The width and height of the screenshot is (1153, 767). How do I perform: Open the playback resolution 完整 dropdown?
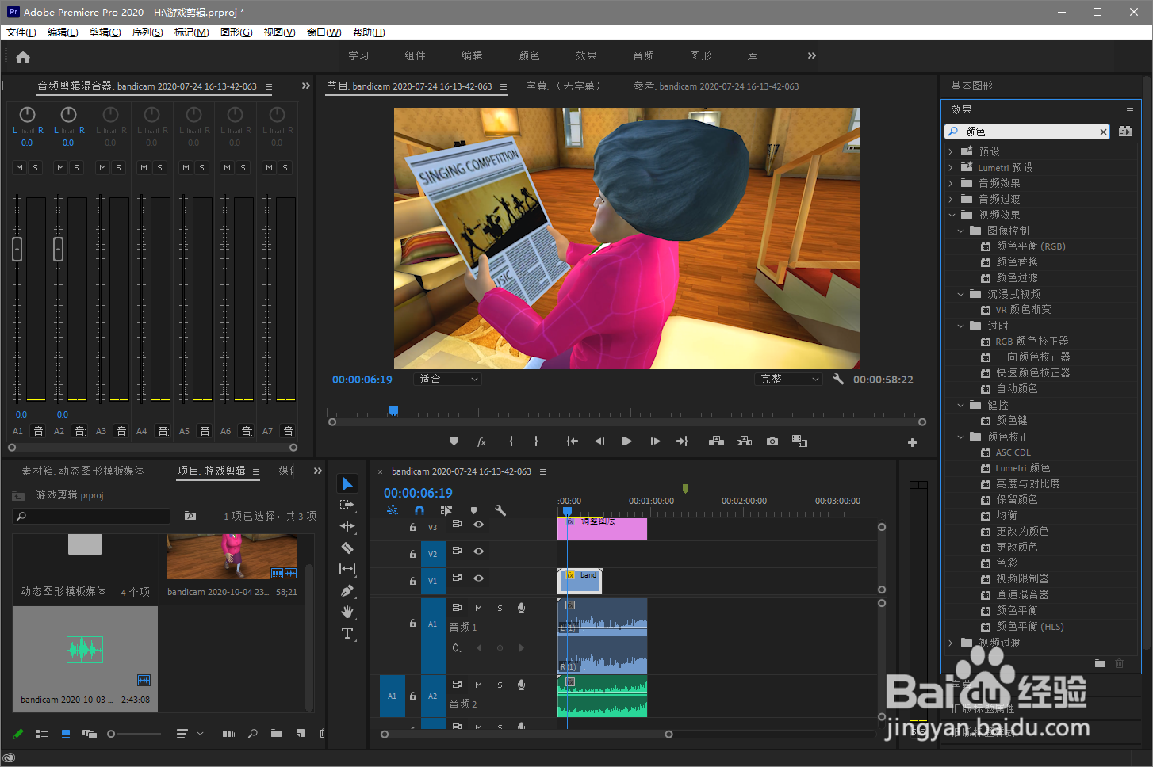tap(788, 380)
